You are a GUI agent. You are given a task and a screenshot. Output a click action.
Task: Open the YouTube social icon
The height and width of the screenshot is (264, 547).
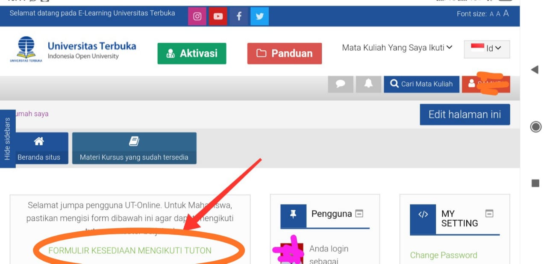pos(218,17)
